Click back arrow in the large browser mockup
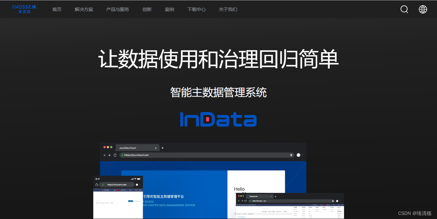Screen dimensions: 437x219 105,155
